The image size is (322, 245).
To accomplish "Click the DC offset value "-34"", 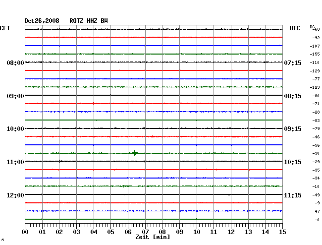I will [x=316, y=178].
